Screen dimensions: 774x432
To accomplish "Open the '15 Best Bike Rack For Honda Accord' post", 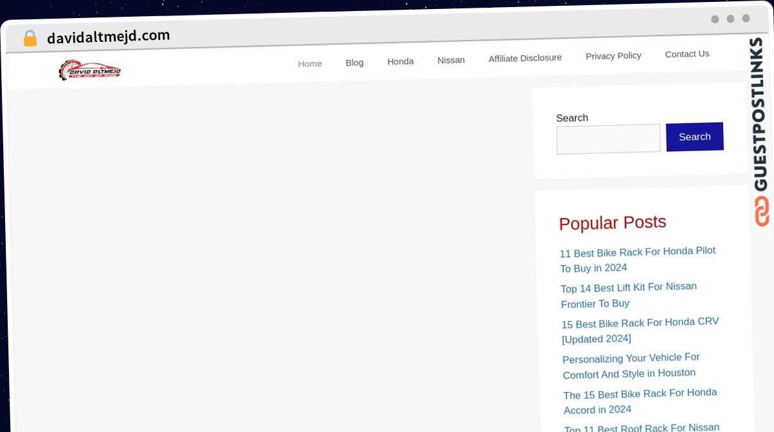I will coord(640,401).
